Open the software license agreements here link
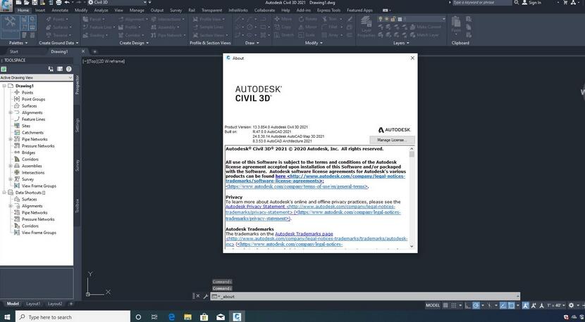This screenshot has width=585, height=322. 281,176
